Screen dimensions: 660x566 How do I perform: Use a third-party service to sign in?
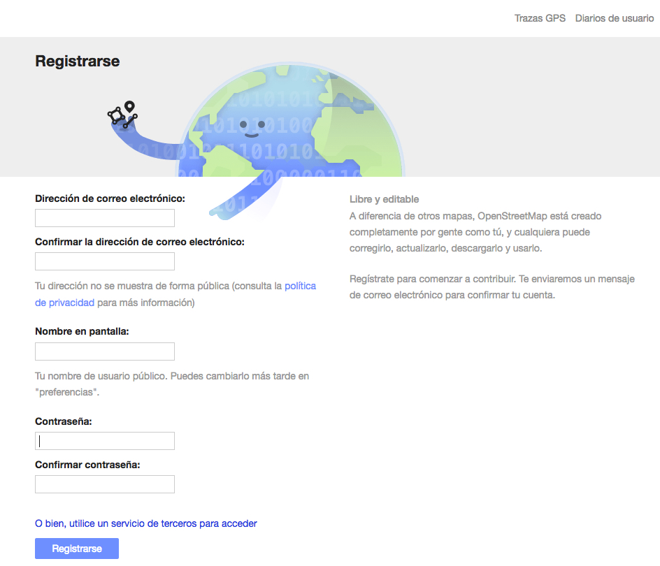click(x=146, y=523)
